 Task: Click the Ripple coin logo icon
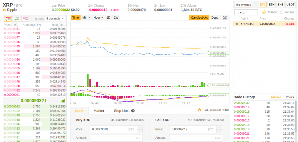4,10
